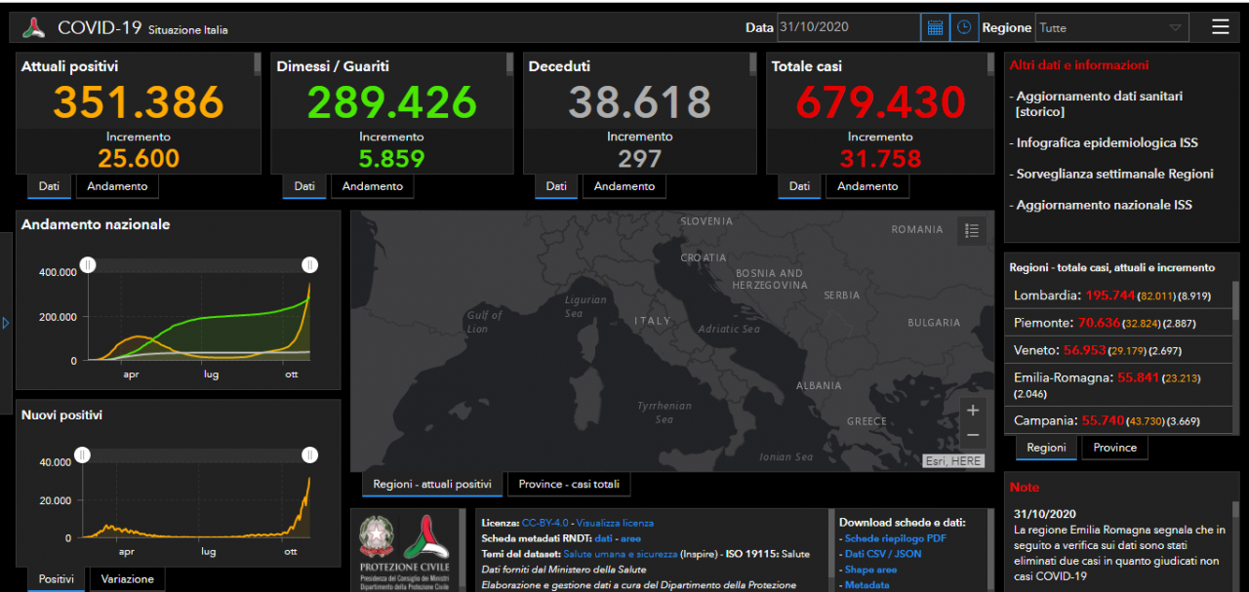Open the map legend list icon
The image size is (1249, 592).
(971, 231)
